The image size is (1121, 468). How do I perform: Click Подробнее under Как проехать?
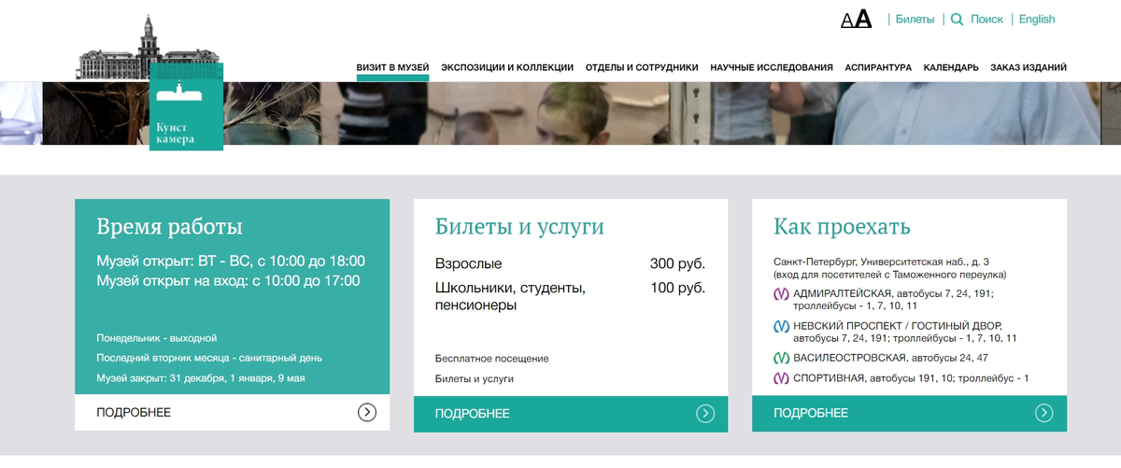coord(811,413)
